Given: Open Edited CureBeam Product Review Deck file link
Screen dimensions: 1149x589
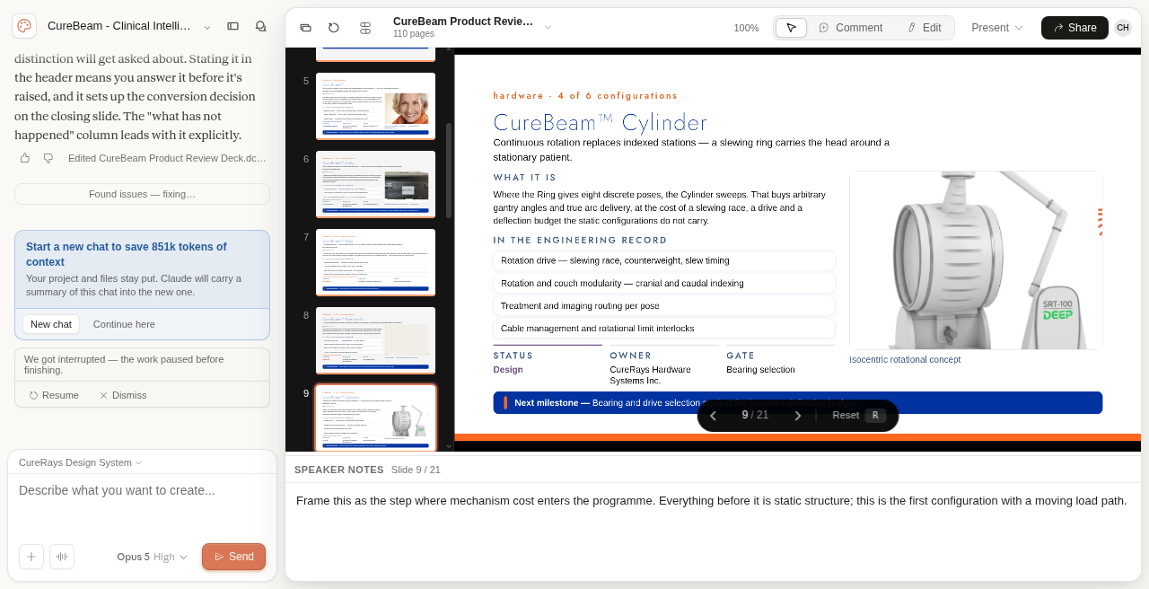Looking at the screenshot, I should (x=167, y=158).
